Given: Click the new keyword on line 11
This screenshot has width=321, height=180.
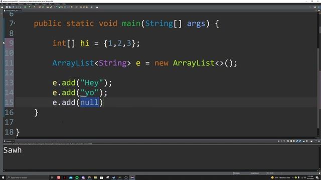Looking at the screenshot, I should (x=162, y=63).
